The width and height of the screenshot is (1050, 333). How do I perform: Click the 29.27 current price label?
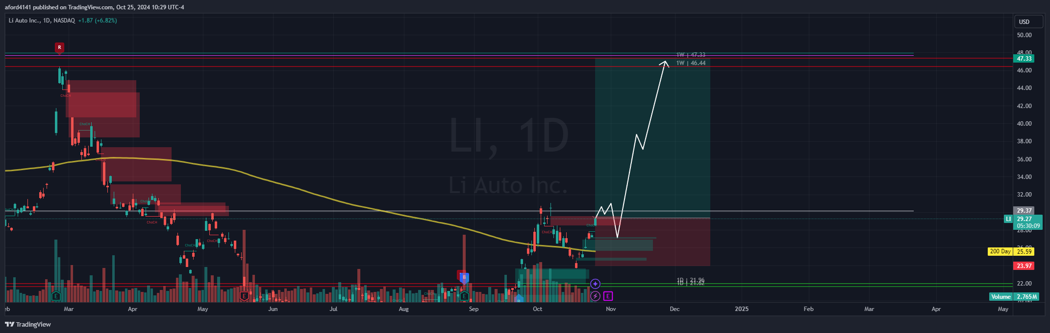point(1024,219)
